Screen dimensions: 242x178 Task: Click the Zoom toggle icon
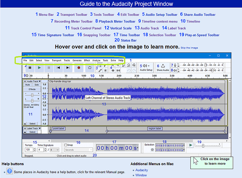pos(134,66)
